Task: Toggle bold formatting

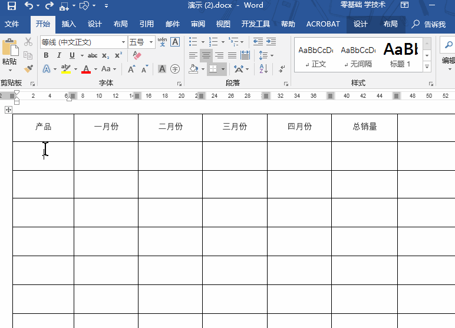Action: pos(46,55)
